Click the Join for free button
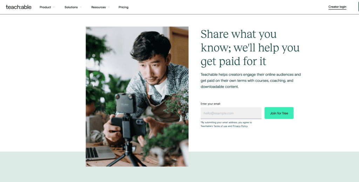Screen dimensions: 359x182 (x=279, y=113)
